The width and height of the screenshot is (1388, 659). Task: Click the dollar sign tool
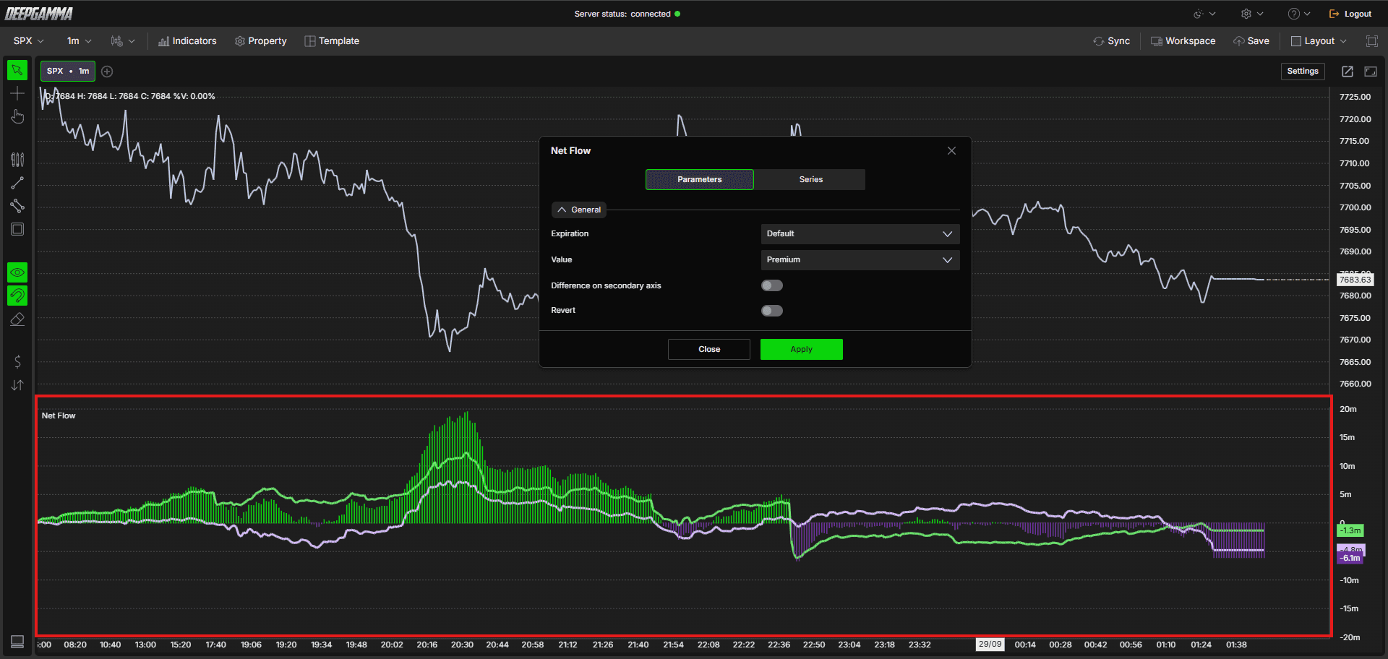click(x=17, y=362)
